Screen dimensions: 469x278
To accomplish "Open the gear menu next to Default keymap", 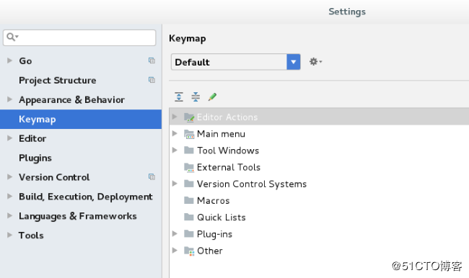I will coord(315,62).
